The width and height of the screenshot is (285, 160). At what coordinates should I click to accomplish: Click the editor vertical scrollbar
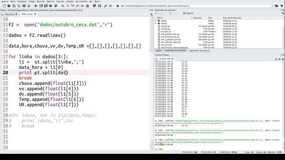tap(152, 84)
